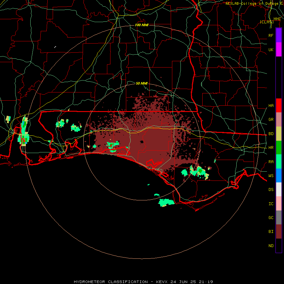
Task: Pick the HR dark green legend swatch
Action: click(x=279, y=148)
